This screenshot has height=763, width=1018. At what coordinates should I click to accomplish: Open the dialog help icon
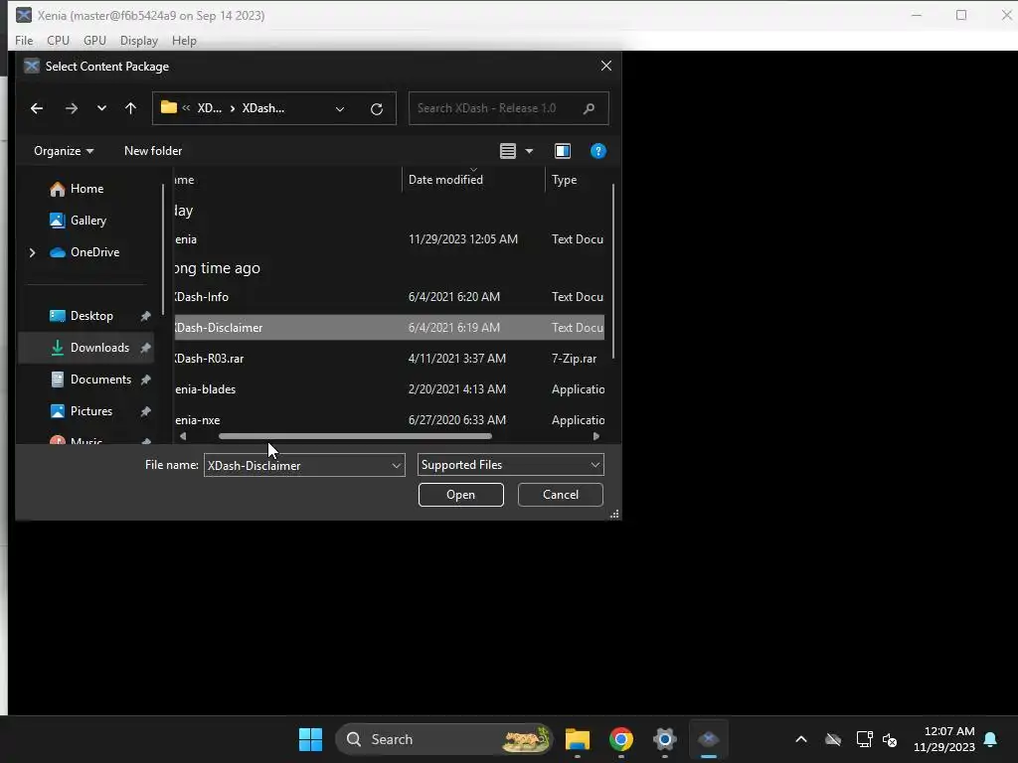(x=597, y=151)
